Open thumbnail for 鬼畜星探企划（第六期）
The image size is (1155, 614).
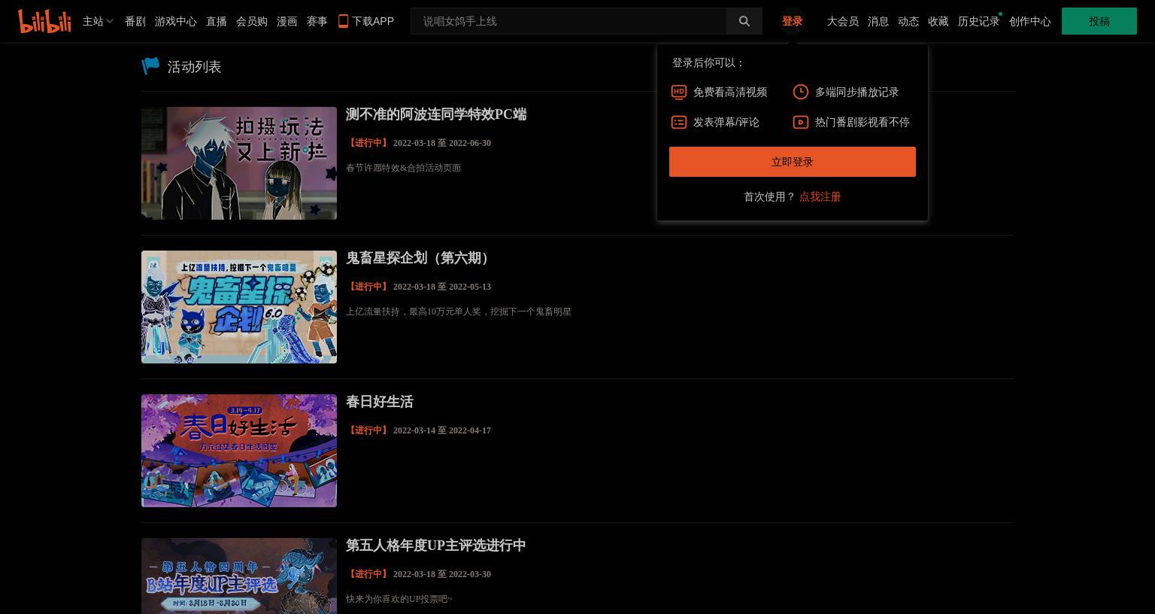pyautogui.click(x=239, y=307)
